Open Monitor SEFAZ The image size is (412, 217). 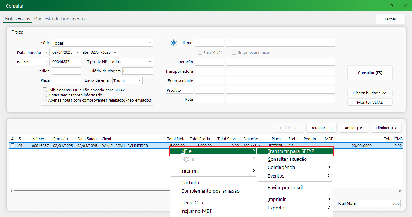(x=370, y=102)
